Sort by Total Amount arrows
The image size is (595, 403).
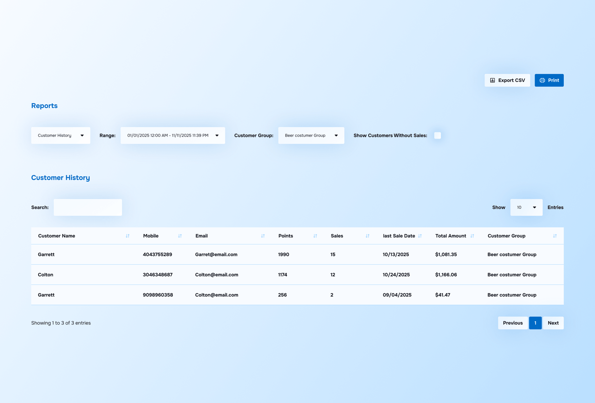[472, 236]
